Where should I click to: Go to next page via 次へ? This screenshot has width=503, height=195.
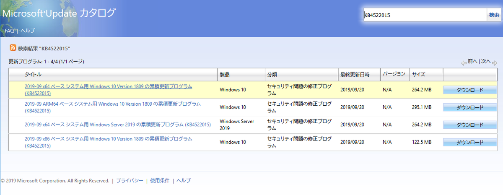[486, 61]
